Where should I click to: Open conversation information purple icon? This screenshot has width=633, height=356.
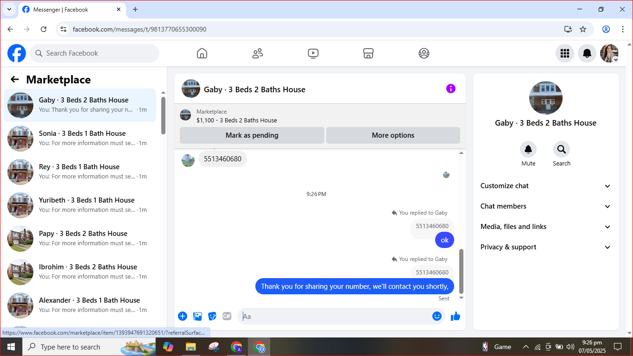click(451, 89)
